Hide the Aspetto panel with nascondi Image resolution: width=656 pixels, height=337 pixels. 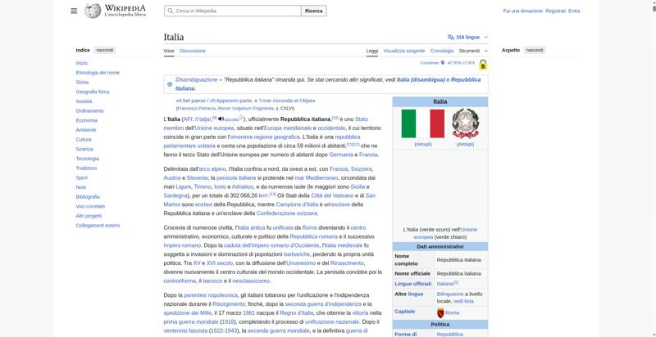point(534,50)
